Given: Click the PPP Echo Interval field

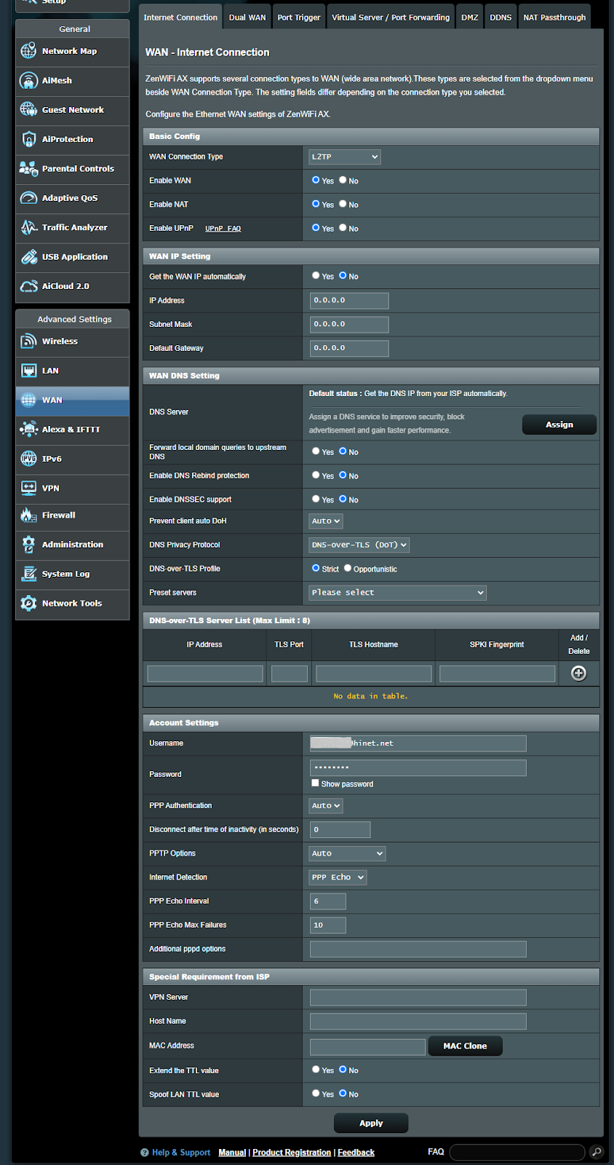Looking at the screenshot, I should pyautogui.click(x=328, y=901).
